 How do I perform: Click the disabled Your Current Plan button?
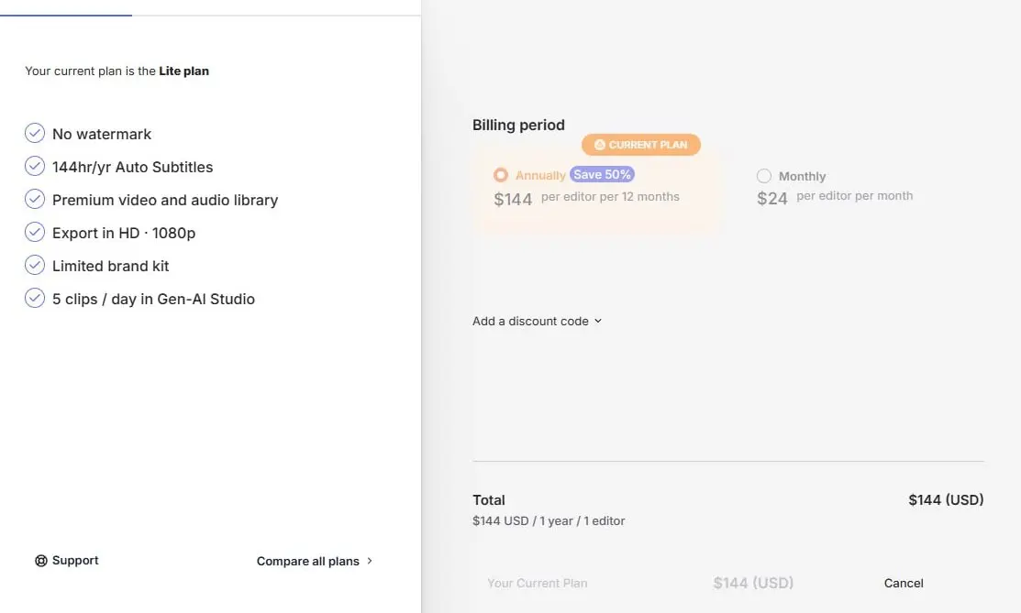click(538, 583)
